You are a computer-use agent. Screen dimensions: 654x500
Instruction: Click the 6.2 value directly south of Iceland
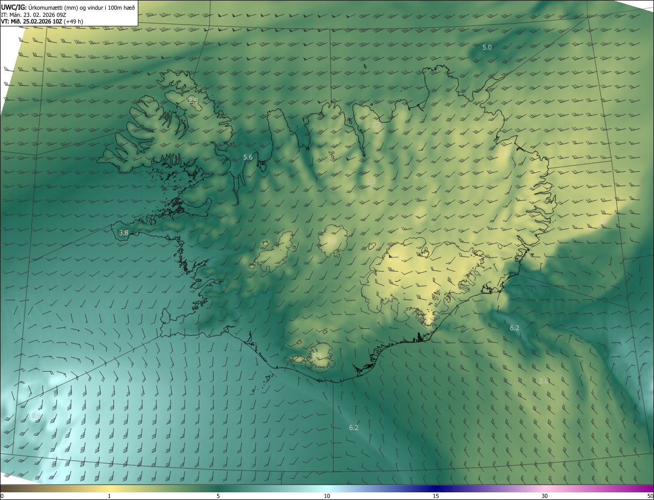click(354, 427)
